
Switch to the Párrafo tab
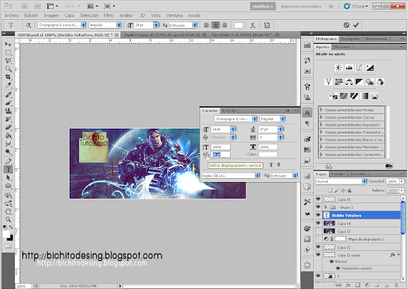tap(229, 111)
